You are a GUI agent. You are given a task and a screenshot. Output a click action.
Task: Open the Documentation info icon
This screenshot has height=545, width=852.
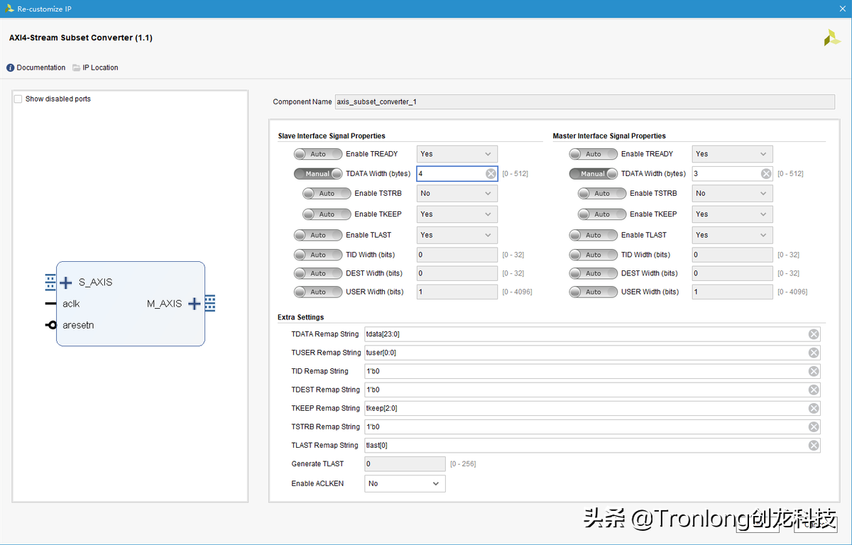click(11, 68)
